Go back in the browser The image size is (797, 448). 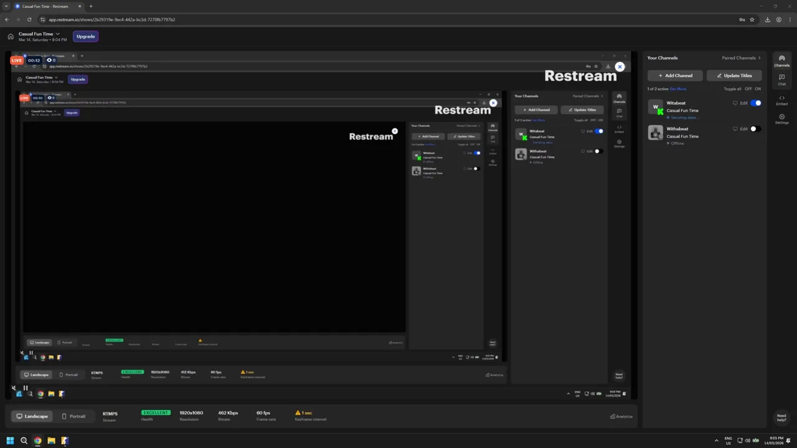pyautogui.click(x=7, y=19)
